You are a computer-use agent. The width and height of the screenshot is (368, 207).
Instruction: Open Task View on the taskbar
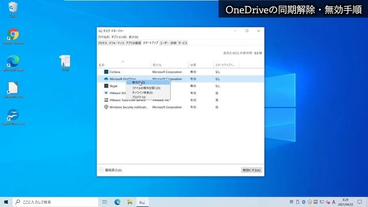click(x=105, y=202)
